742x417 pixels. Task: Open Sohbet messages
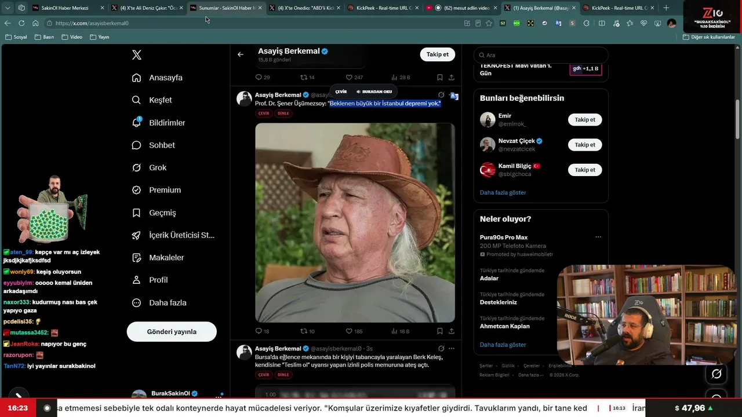pos(154,145)
